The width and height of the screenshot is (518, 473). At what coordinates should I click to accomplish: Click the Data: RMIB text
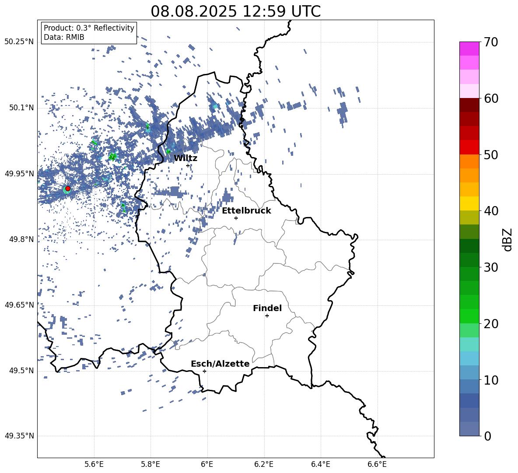64,37
